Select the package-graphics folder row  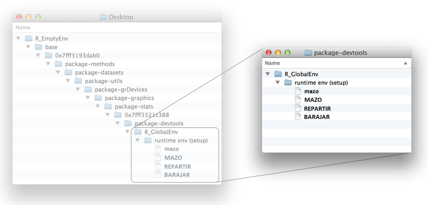(x=129, y=98)
